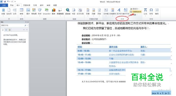Viewport: 176px width, 96px height.
Task: Jump to previous heading with up arrow
Action: [24, 30]
